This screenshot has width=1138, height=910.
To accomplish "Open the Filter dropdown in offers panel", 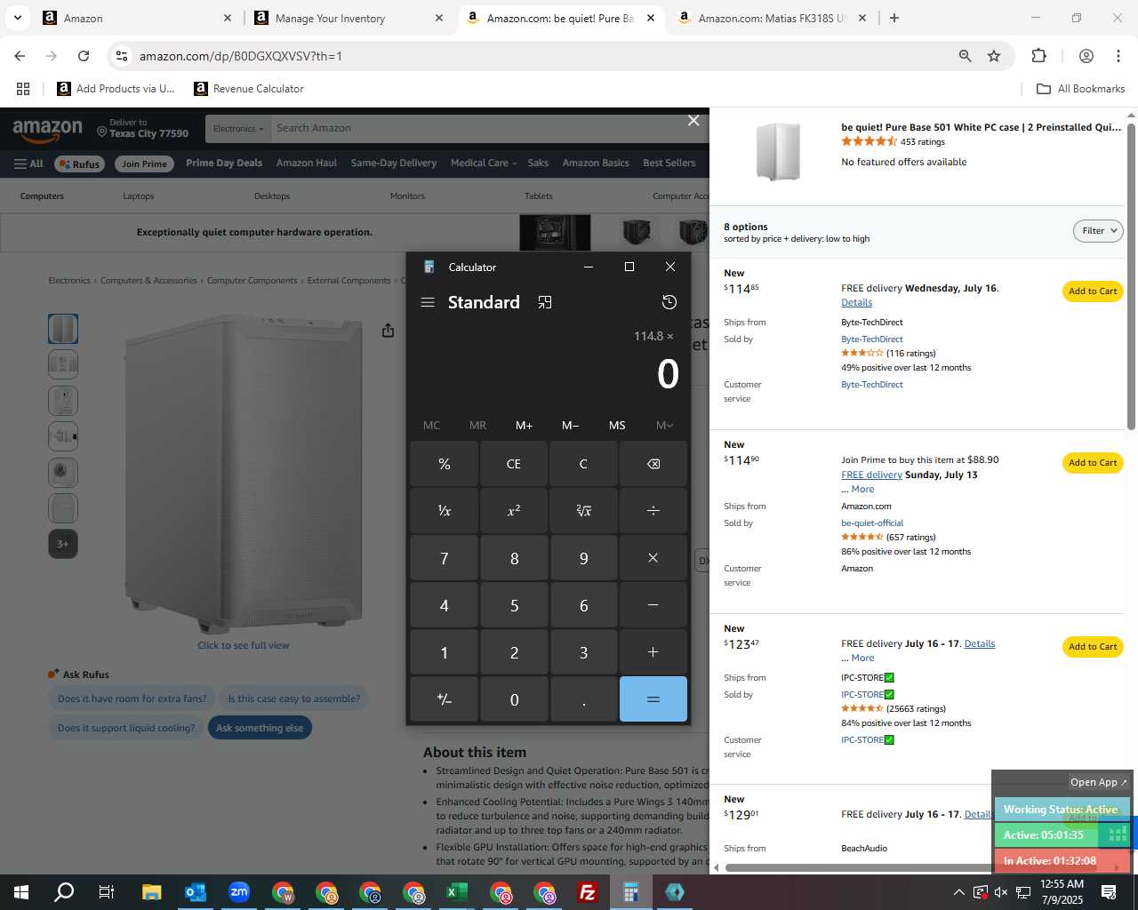I will (1099, 231).
